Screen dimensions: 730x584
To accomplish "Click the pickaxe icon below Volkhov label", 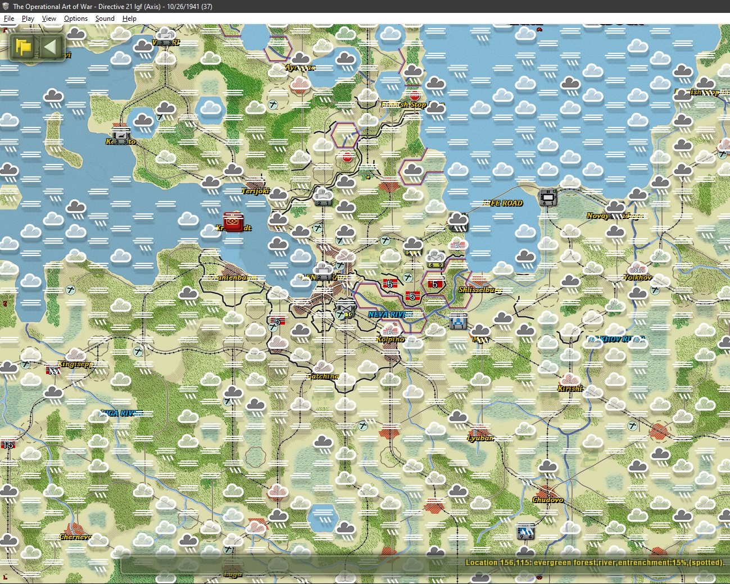I will tap(655, 290).
